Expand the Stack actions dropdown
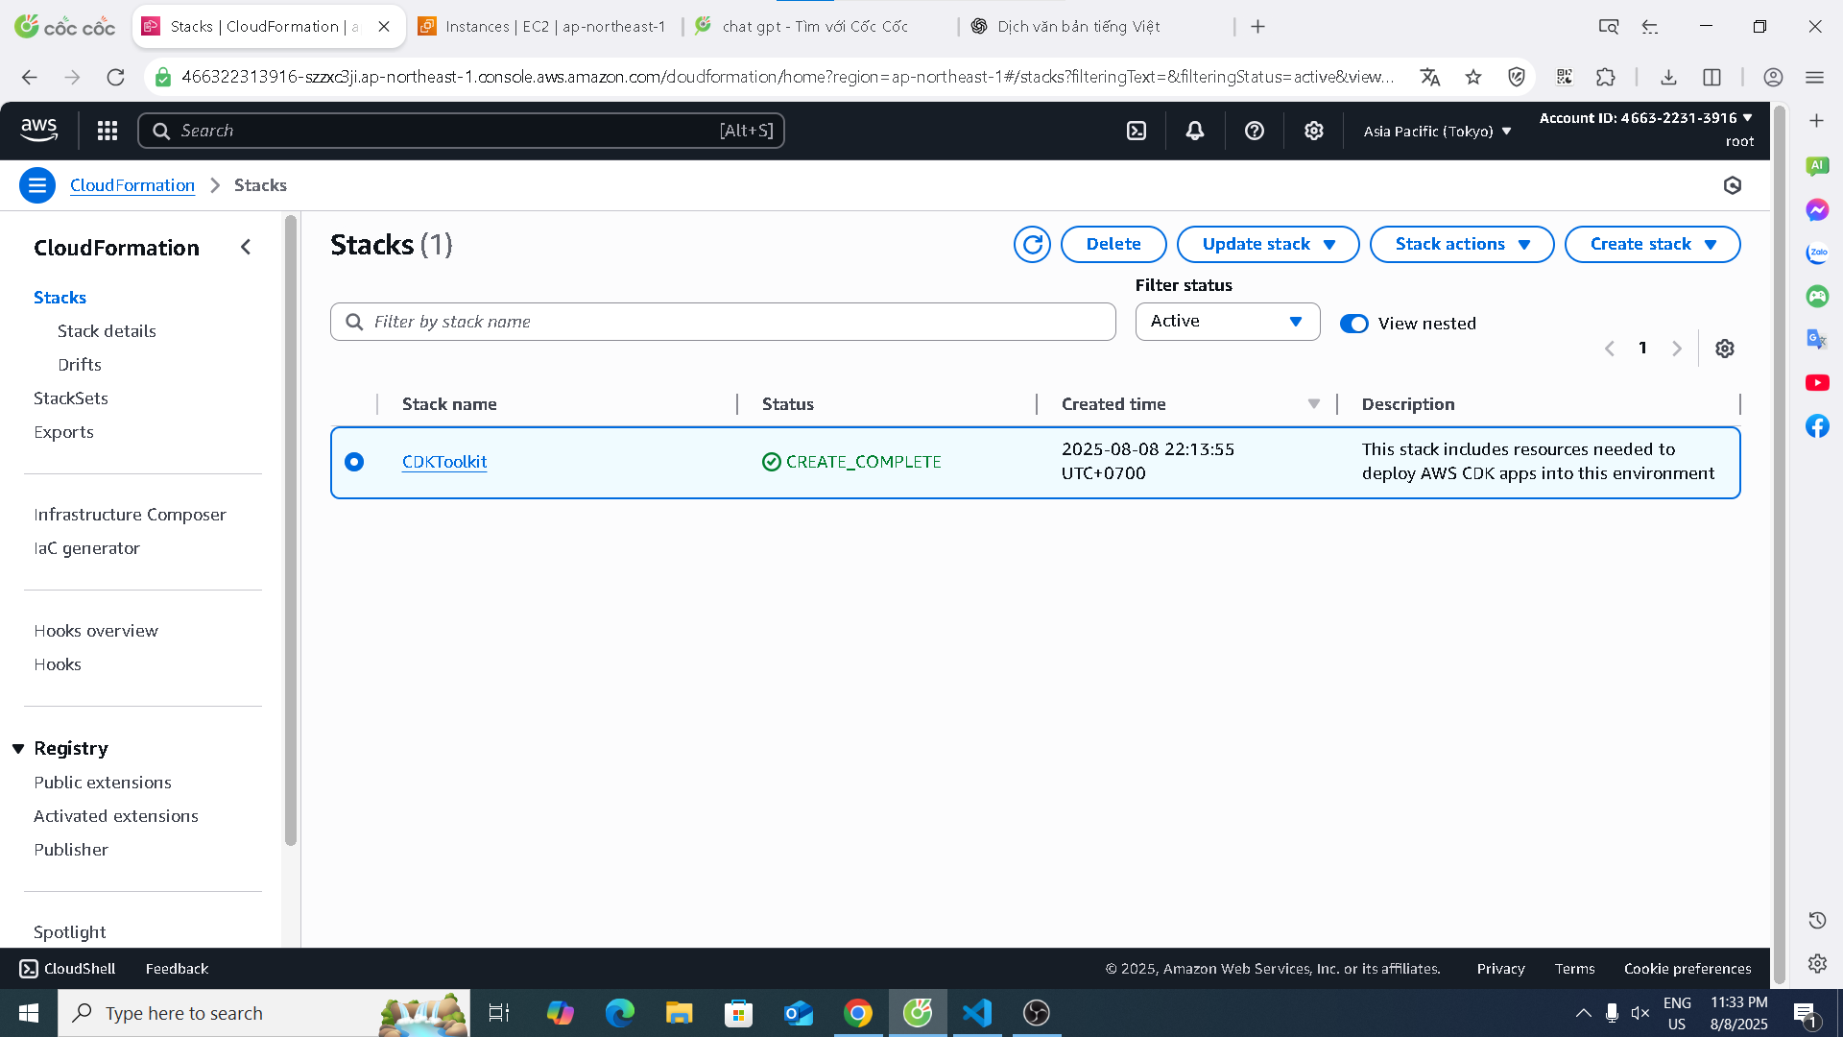 point(1461,244)
